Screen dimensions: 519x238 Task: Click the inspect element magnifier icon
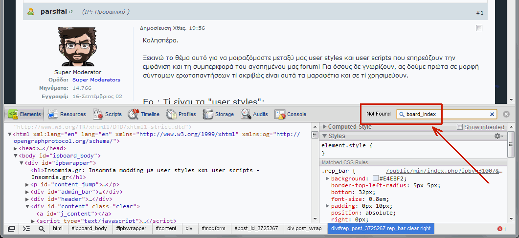click(42, 228)
